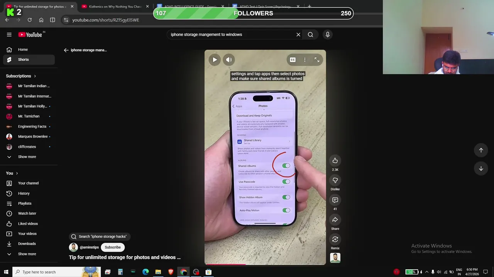Open Mr Tamilan Internat... subscription

29,96
